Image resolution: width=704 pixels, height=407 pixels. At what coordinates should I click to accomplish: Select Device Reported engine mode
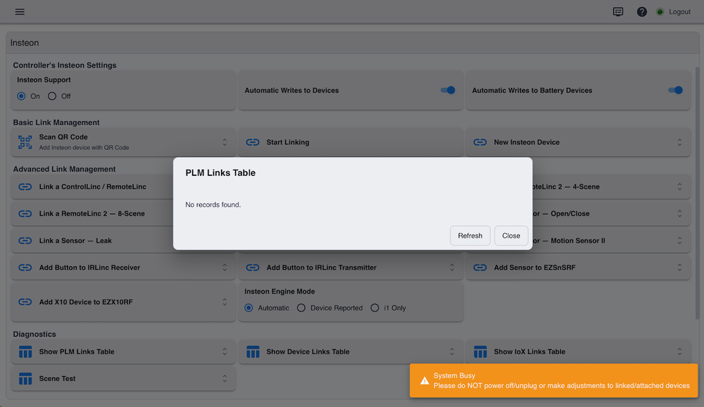(x=301, y=308)
